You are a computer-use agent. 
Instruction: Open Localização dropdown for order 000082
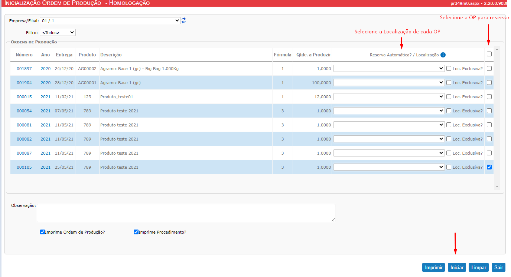[389, 139]
